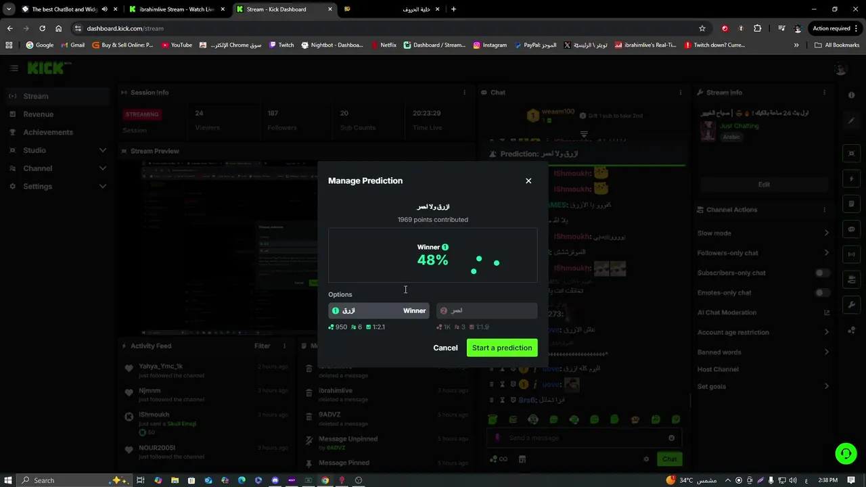Click wrench icon in right toolbar

pyautogui.click(x=851, y=305)
